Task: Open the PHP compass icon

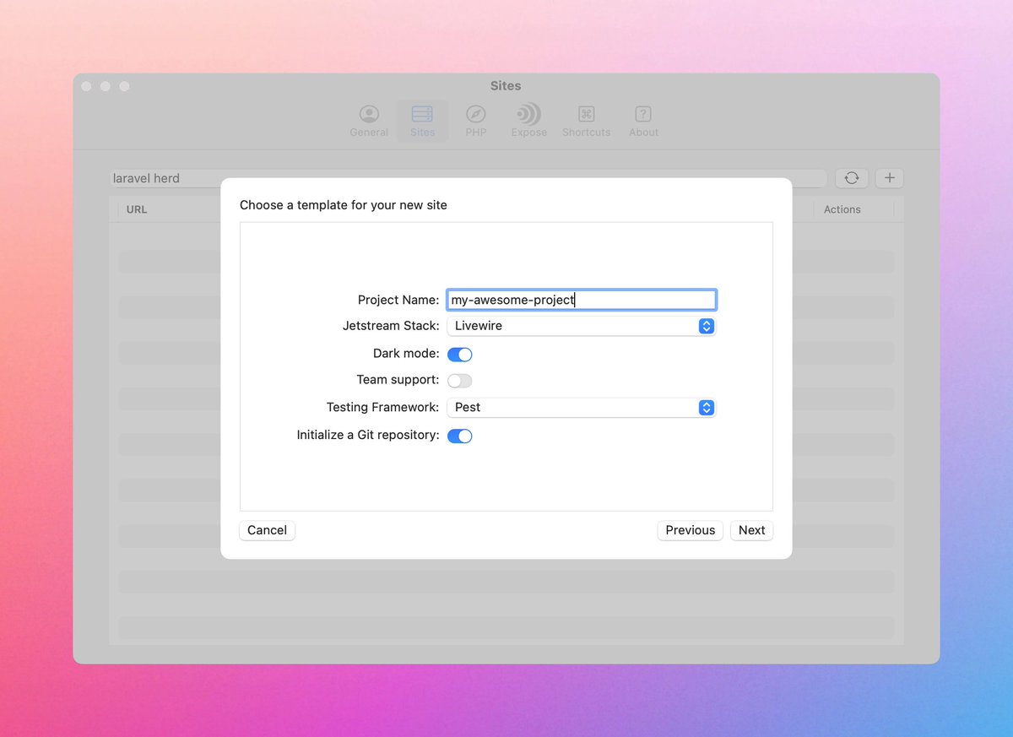Action: coord(475,114)
